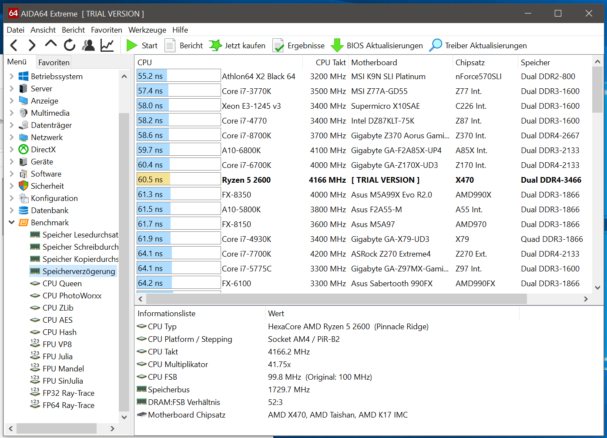Open FPU SinJulia benchmark
Image resolution: width=607 pixels, height=438 pixels.
pyautogui.click(x=57, y=381)
